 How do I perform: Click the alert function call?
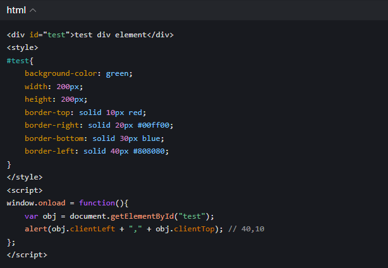point(36,229)
